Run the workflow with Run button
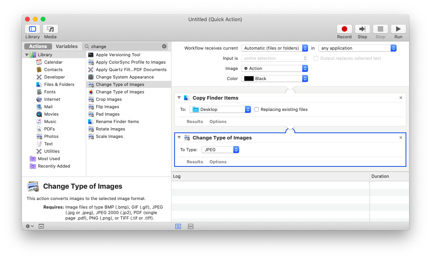 [398, 29]
